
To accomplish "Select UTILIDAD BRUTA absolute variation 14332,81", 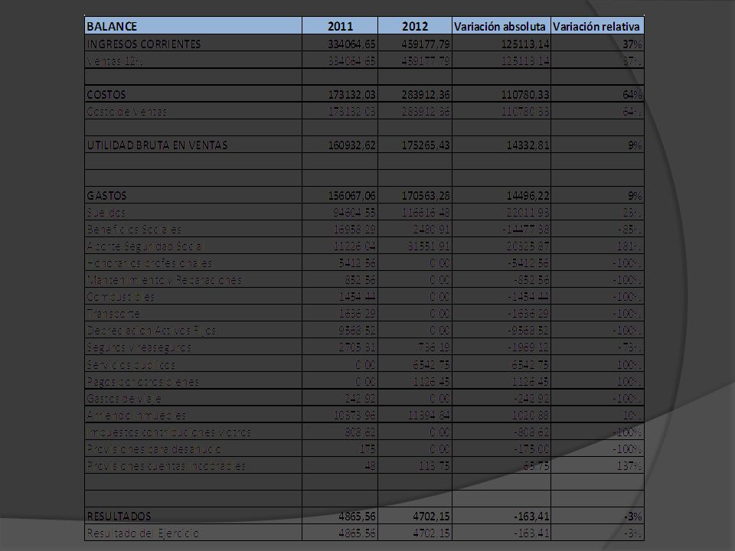I will pos(528,145).
